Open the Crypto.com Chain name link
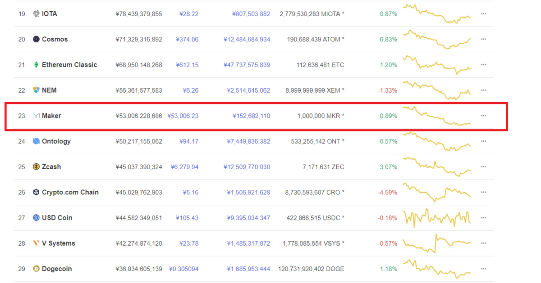The height and width of the screenshot is (283, 541). point(70,192)
